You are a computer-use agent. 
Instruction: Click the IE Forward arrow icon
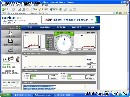tap(13, 9)
